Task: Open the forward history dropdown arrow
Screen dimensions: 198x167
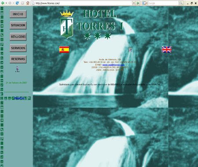Action: click(13, 3)
